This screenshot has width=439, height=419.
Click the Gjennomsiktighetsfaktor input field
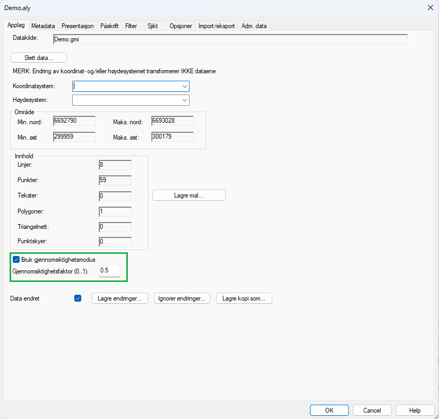[x=109, y=271]
